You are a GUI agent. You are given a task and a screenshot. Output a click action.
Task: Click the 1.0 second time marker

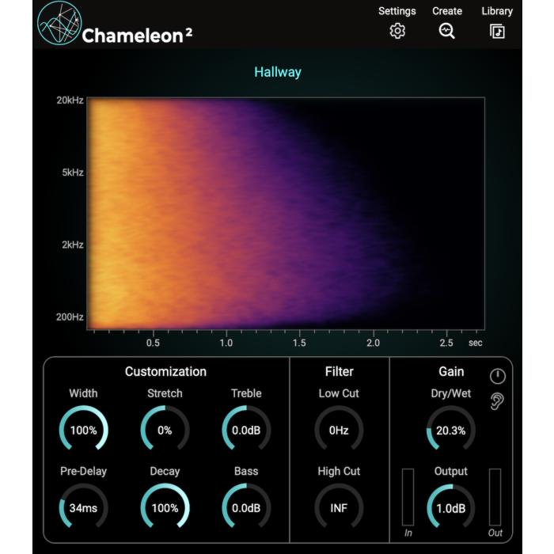point(226,343)
